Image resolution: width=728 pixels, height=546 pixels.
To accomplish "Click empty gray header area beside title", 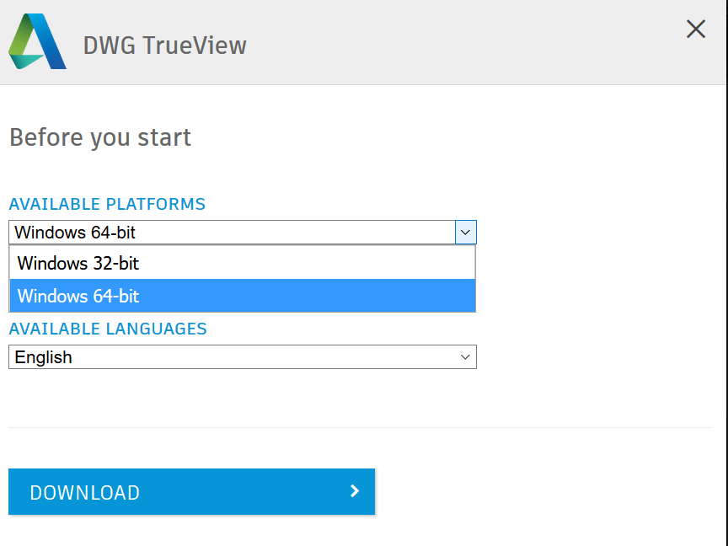I will 463,42.
